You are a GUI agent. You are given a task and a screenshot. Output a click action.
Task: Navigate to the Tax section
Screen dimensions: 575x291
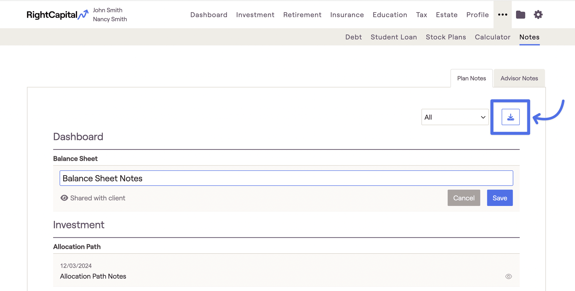tap(422, 15)
